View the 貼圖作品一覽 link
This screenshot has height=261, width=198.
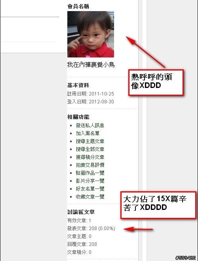point(90,173)
